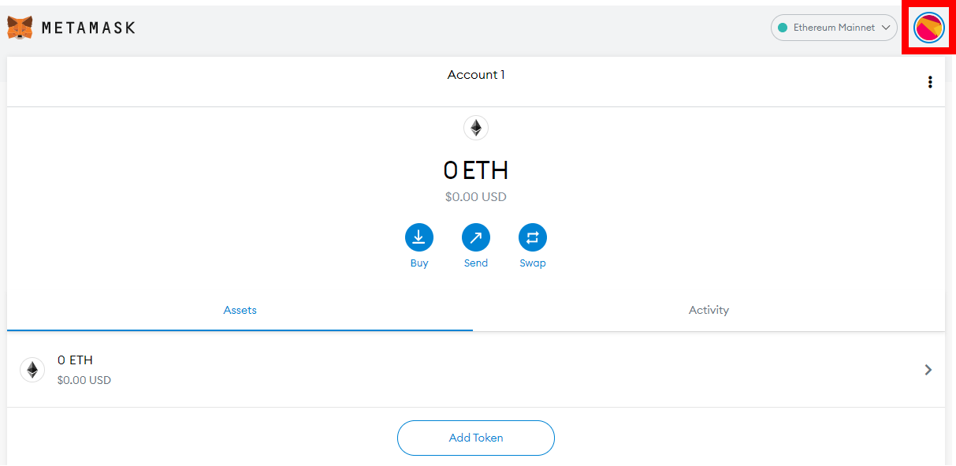This screenshot has width=956, height=466.
Task: Expand the network selector chevron arrow
Action: [887, 28]
